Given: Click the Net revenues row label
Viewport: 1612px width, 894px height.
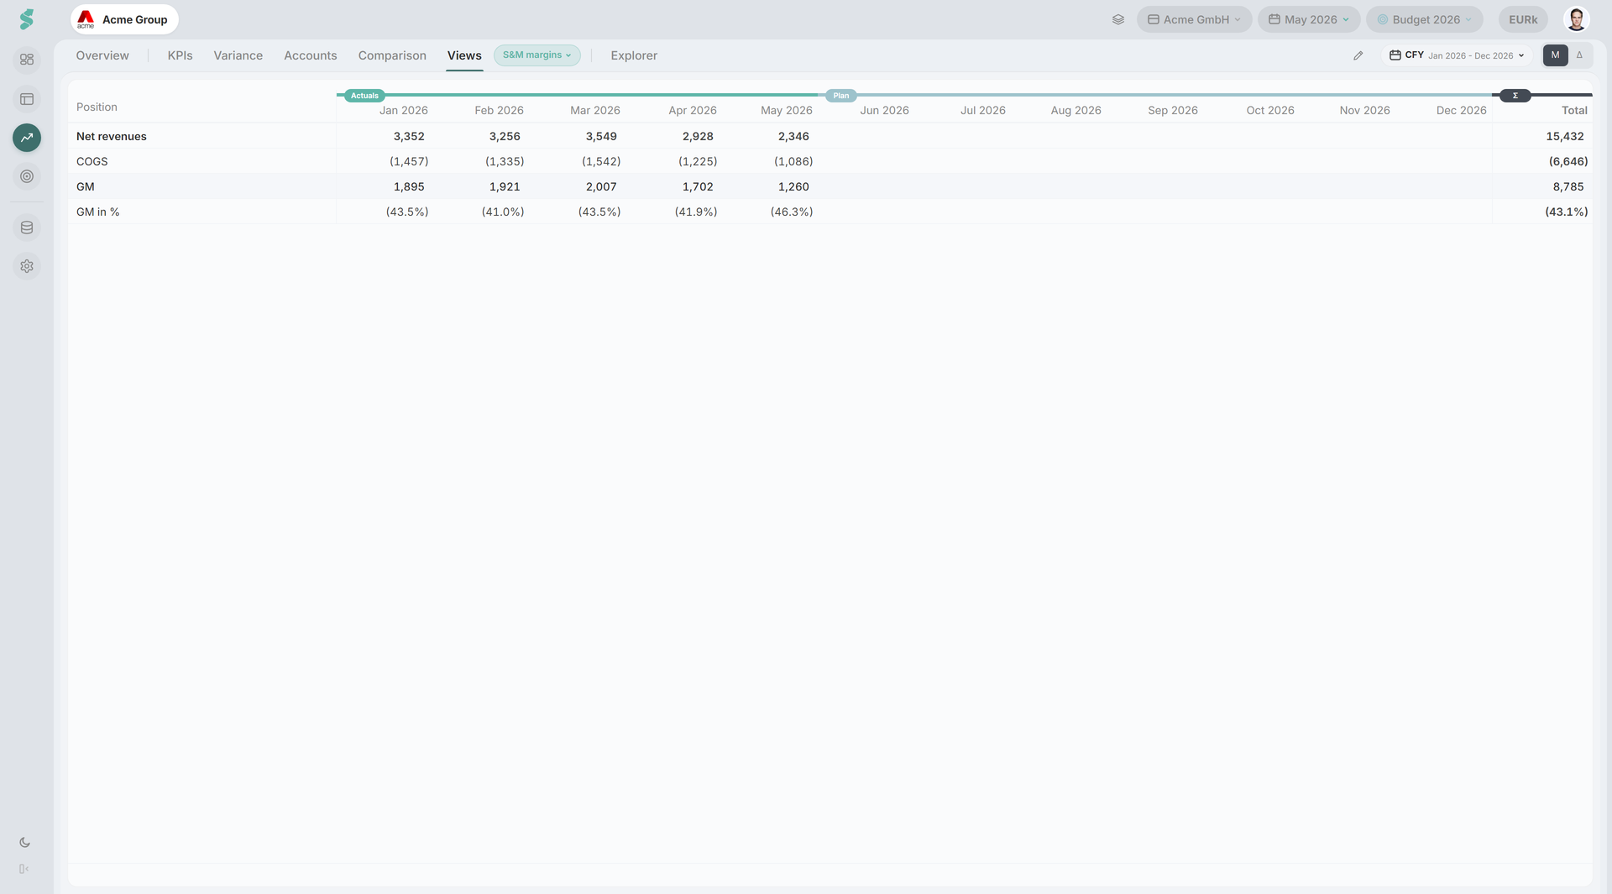Looking at the screenshot, I should tap(112, 136).
